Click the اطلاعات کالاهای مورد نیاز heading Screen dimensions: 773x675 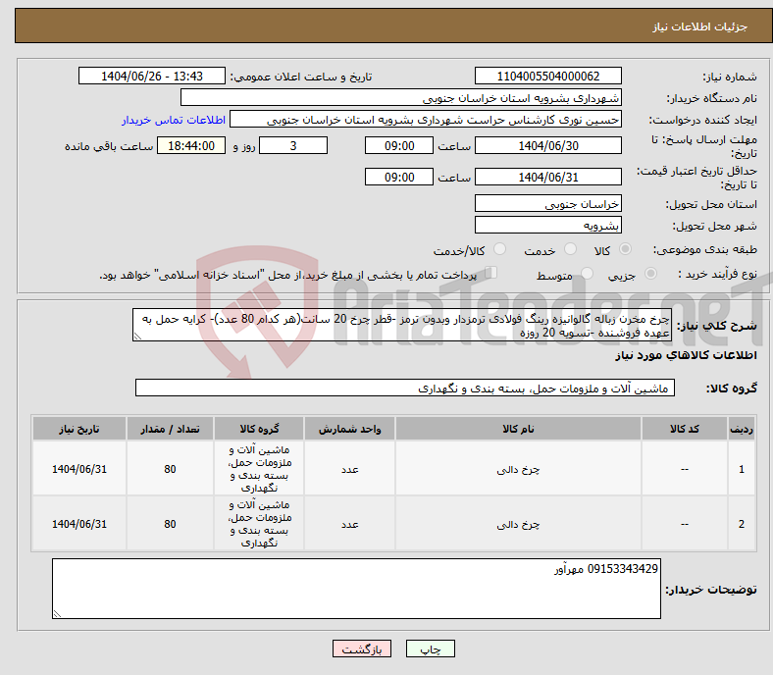[x=686, y=355]
